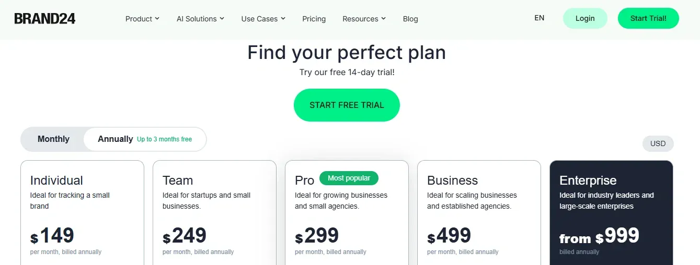Click the START FREE TRIAL button
Screen dimensions: 700x265
click(x=347, y=105)
